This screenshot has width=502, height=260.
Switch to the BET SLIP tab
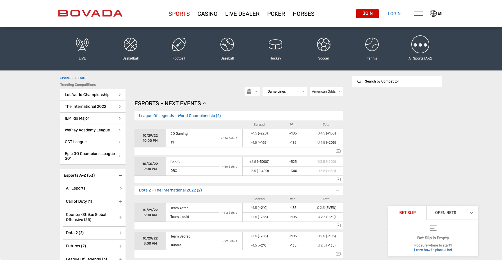pos(407,213)
